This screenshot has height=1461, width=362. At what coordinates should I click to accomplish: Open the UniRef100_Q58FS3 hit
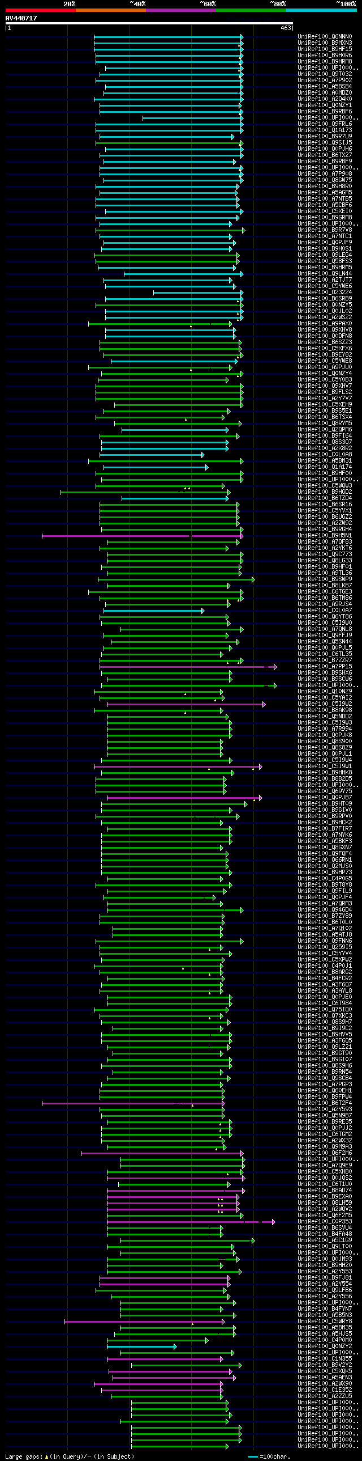pos(325,261)
